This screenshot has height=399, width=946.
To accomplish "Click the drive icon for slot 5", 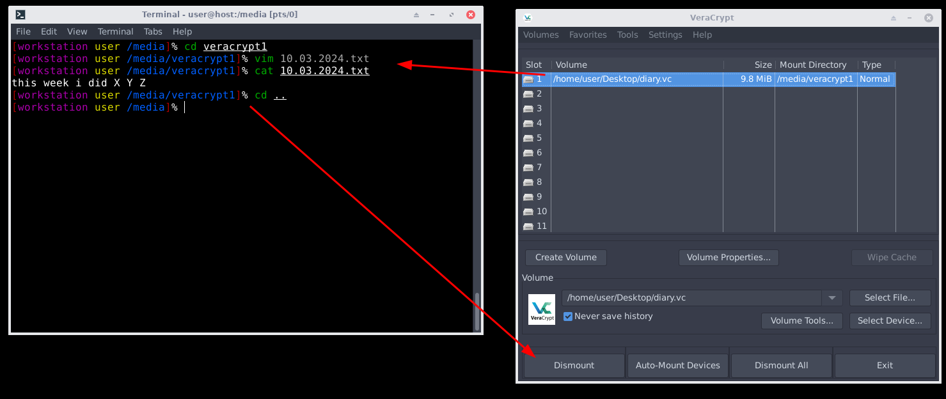I will [528, 138].
